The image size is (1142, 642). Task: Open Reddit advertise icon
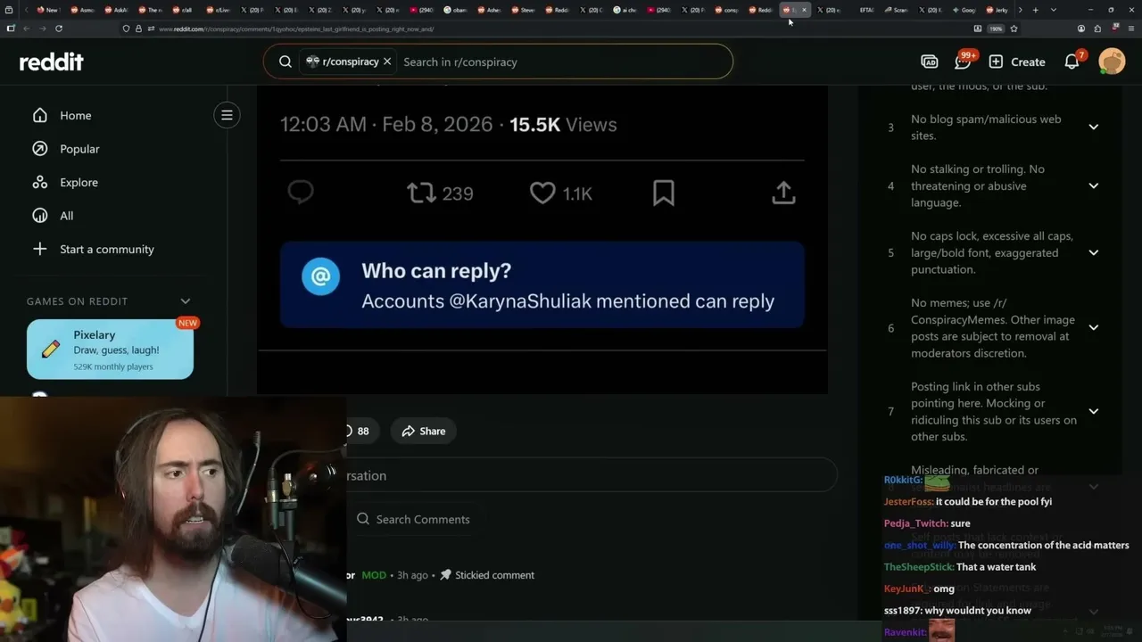[x=929, y=62]
